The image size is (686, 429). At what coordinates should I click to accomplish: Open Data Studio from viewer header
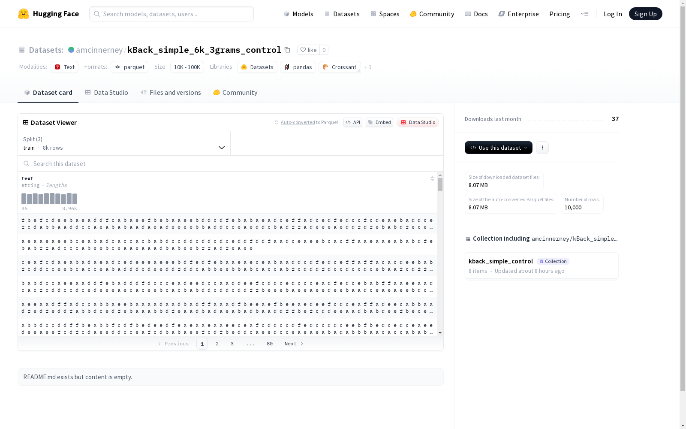click(418, 122)
